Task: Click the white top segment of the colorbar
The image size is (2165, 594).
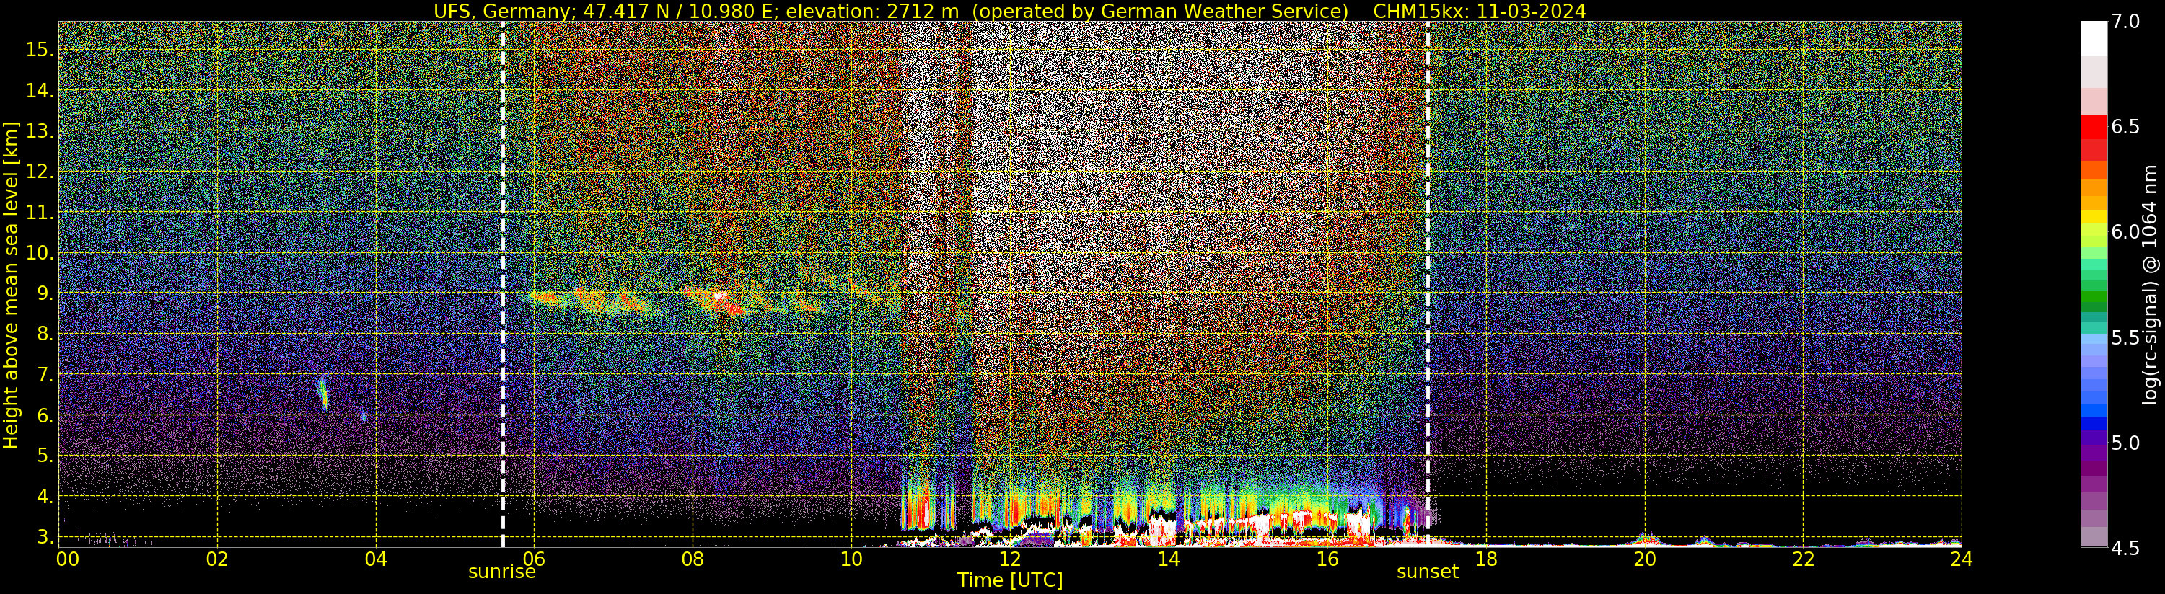Action: pos(2094,39)
